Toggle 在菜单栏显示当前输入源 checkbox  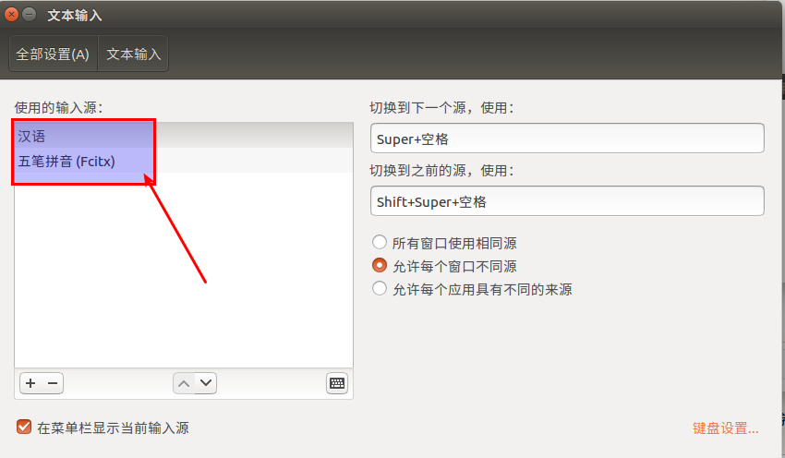(23, 427)
